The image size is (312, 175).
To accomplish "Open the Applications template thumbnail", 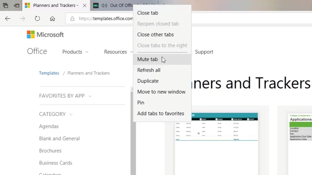I will click(300, 144).
